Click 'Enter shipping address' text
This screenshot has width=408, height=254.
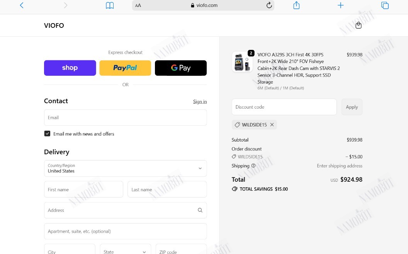pyautogui.click(x=340, y=166)
